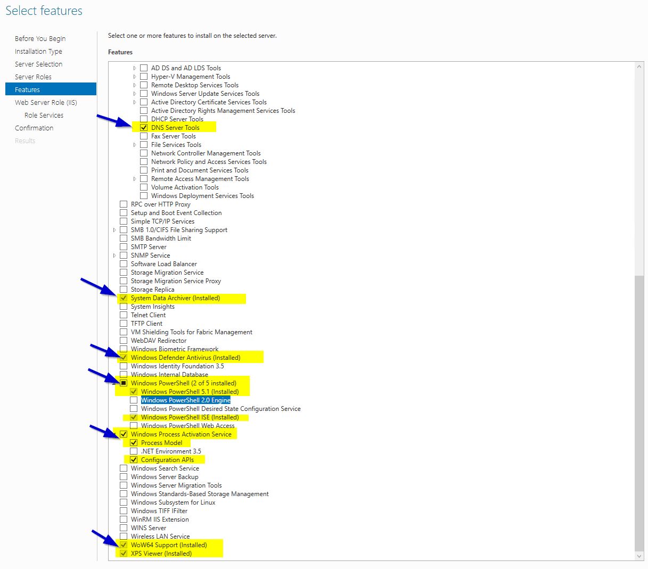Uncheck the Windows Process Activation Service checkbox
The height and width of the screenshot is (569, 648).
click(x=124, y=434)
